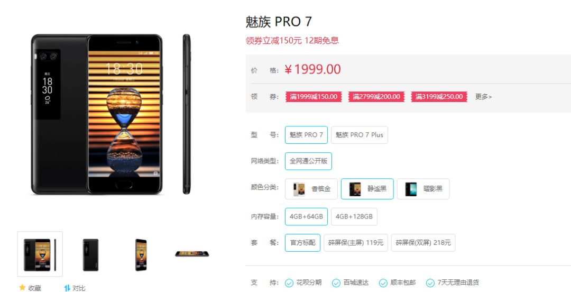Click the 对比 compare arrows icon
571x292 pixels.
tap(67, 288)
